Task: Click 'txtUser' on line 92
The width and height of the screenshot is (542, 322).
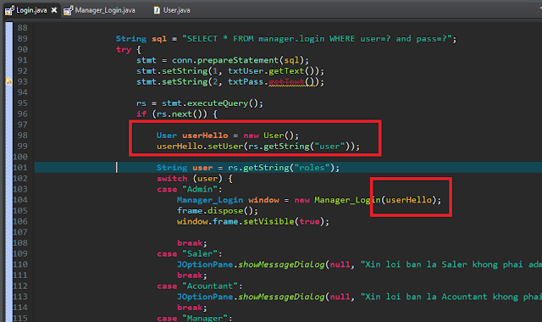Action: click(246, 71)
